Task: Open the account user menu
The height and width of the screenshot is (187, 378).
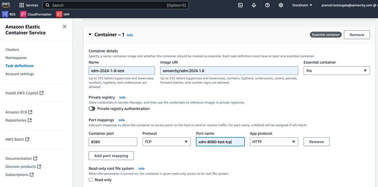Action: point(349,5)
